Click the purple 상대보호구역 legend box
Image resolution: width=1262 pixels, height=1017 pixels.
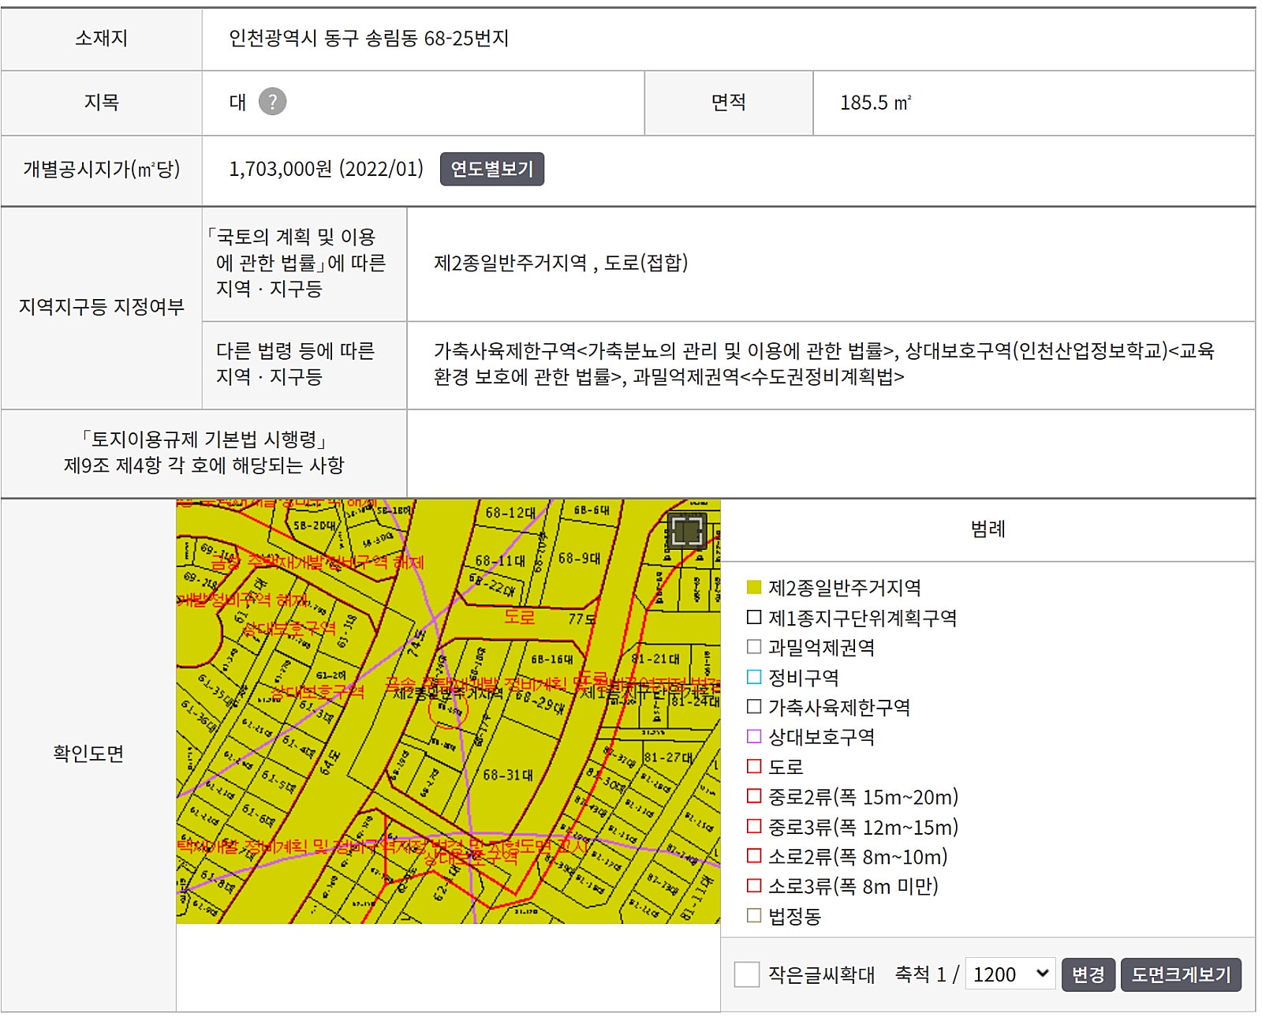point(754,736)
